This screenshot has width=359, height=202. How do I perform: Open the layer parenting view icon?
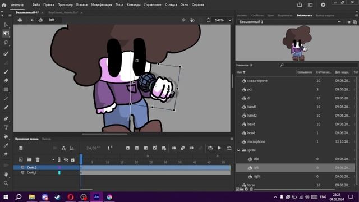pos(63,148)
